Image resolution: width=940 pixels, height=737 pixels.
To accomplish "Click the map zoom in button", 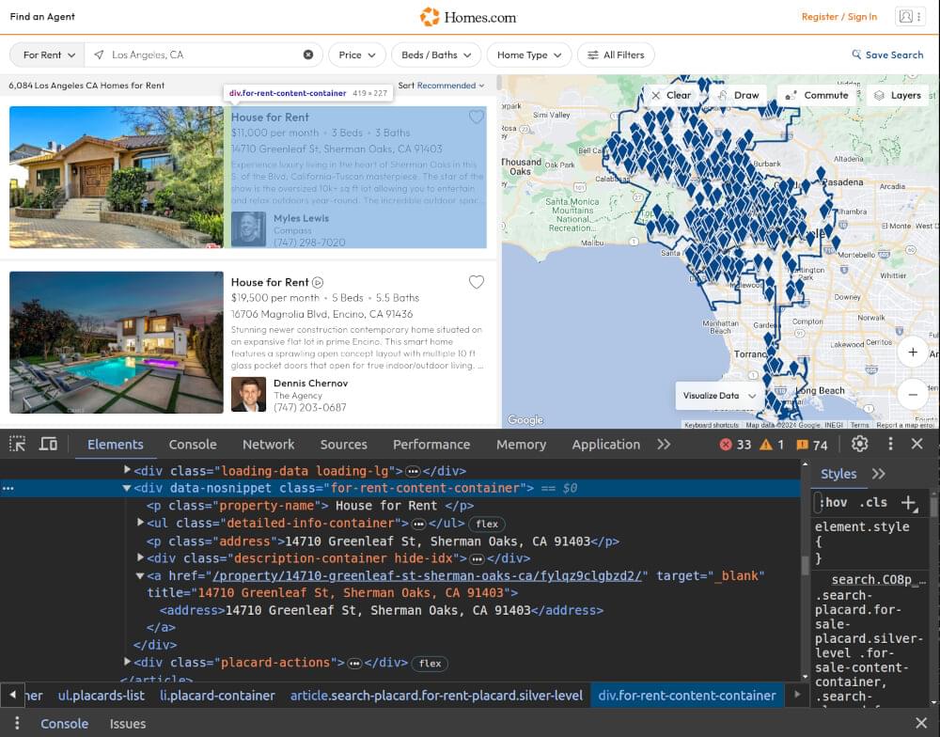I will [x=913, y=353].
